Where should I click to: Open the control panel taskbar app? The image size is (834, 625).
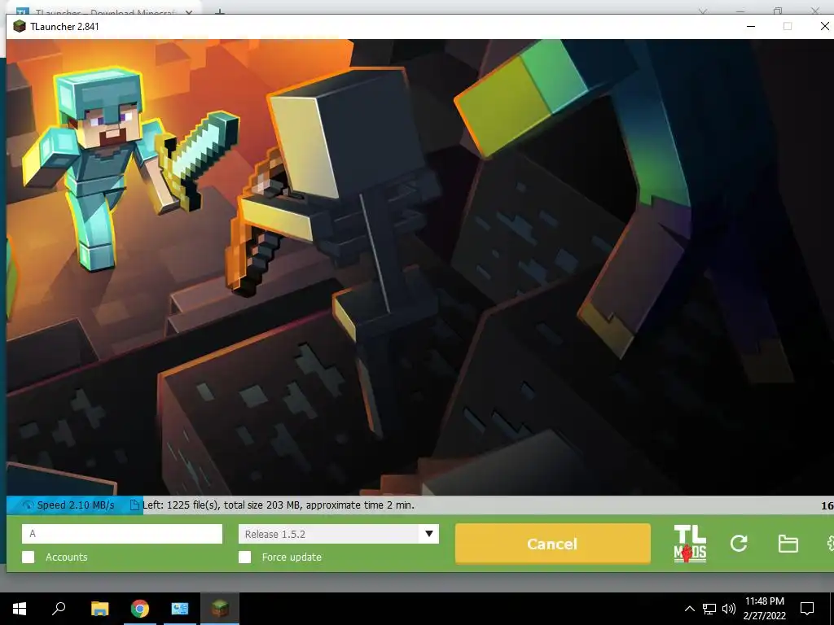click(180, 609)
